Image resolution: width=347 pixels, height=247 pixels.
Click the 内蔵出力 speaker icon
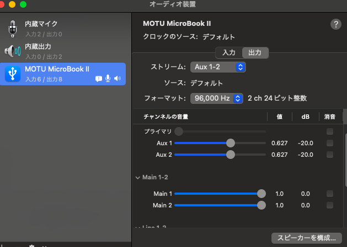click(13, 51)
